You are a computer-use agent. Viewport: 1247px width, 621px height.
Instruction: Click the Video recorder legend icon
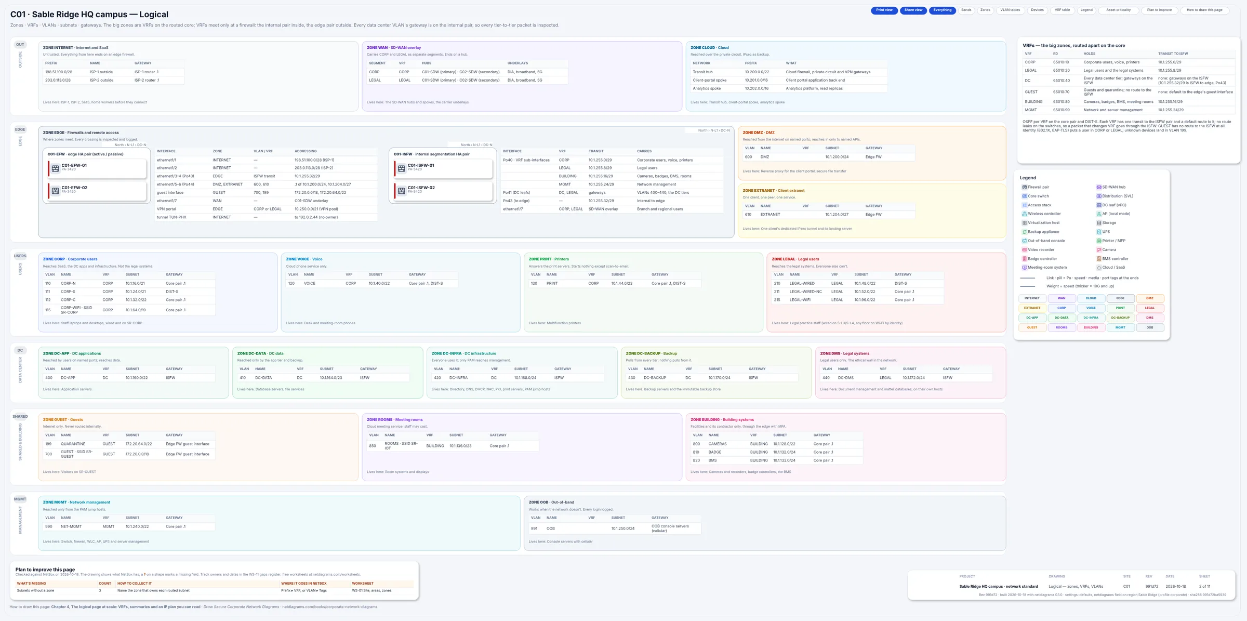click(x=1024, y=249)
